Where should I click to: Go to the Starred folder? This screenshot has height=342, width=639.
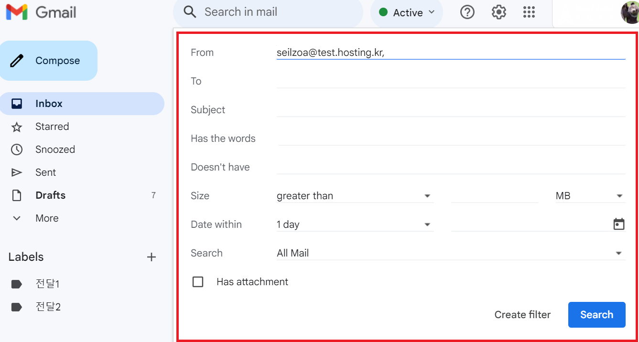click(x=52, y=127)
